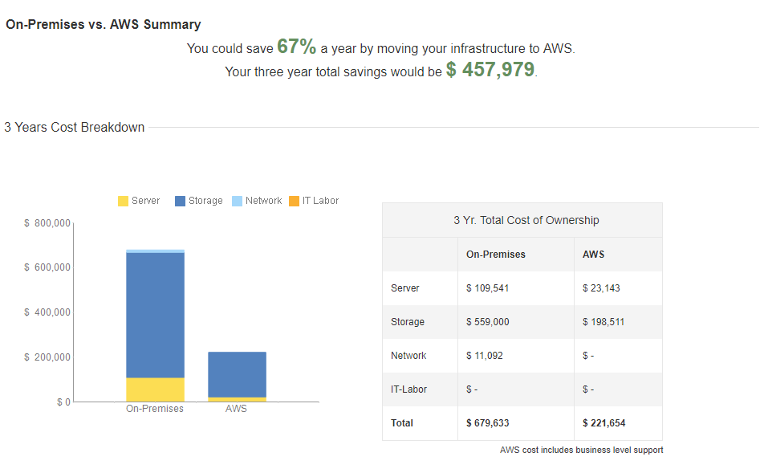This screenshot has width=764, height=473.
Task: Click the Server row label in table
Action: click(405, 288)
